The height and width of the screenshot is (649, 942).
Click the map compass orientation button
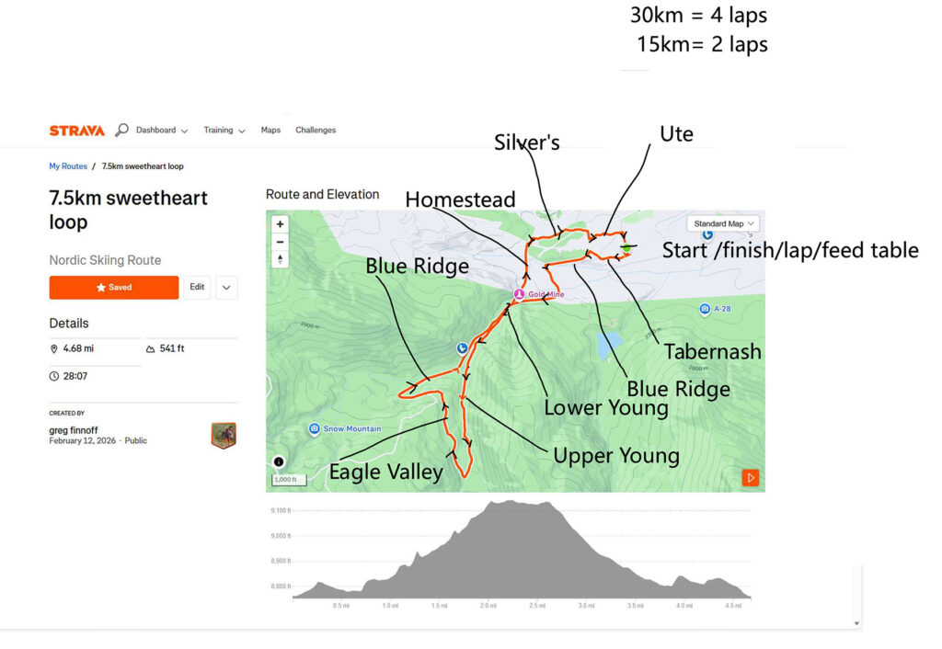[x=280, y=258]
